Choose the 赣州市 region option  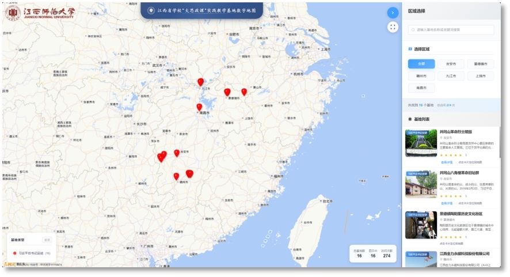click(421, 76)
